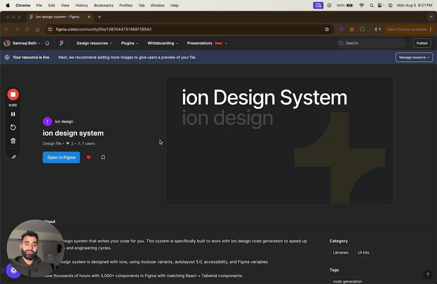437x284 pixels.
Task: Open the MetaMask fox extension
Action: coord(352,29)
